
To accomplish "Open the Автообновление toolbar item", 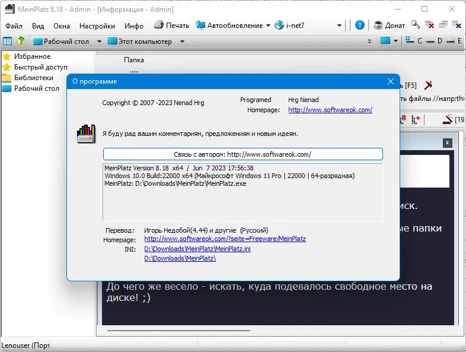I will pyautogui.click(x=229, y=26).
